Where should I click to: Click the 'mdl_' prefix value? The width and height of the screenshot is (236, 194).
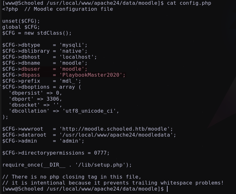[x=69, y=81]
